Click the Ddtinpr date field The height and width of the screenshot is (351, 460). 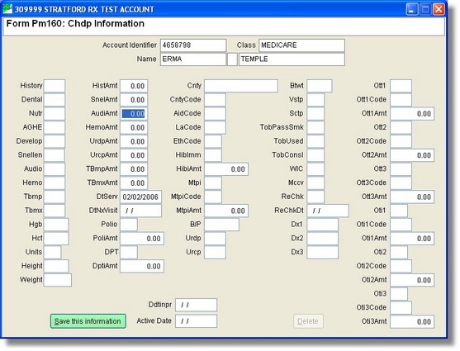pos(197,305)
